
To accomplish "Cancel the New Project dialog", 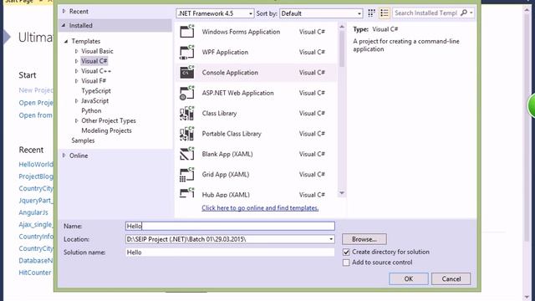I will pos(451,278).
